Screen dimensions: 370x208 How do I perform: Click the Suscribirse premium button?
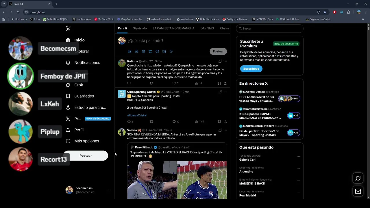[251, 69]
